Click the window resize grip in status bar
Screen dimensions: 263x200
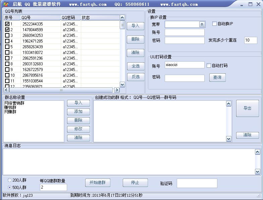point(259,196)
